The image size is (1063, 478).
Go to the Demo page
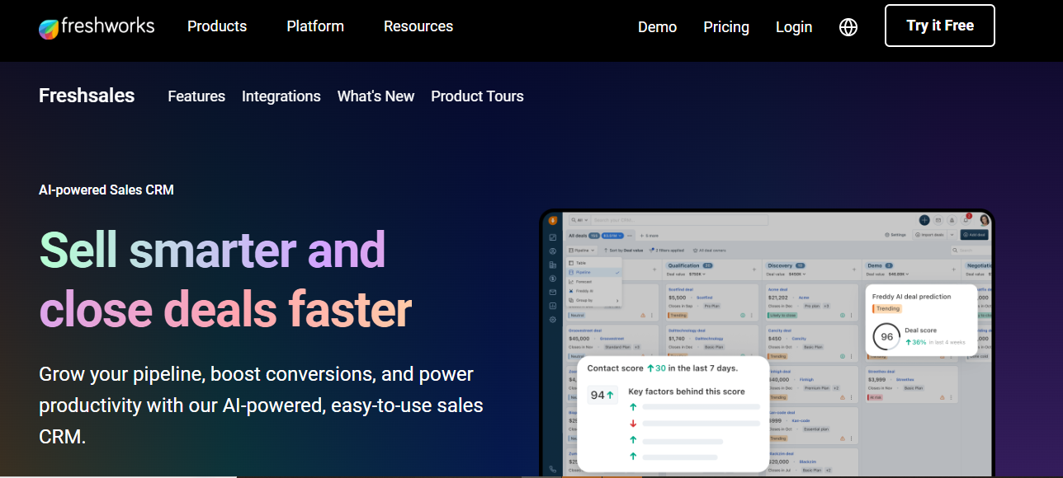coord(657,27)
